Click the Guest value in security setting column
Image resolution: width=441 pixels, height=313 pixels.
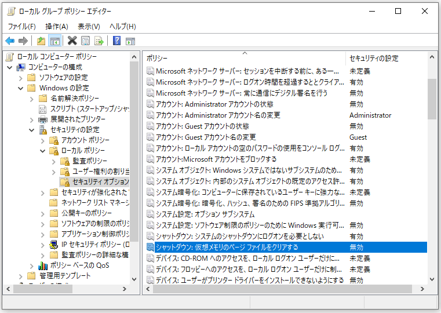click(x=358, y=137)
